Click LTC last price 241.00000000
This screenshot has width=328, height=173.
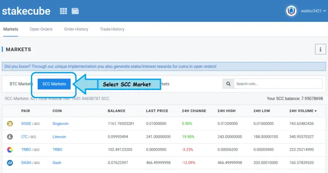158,137
